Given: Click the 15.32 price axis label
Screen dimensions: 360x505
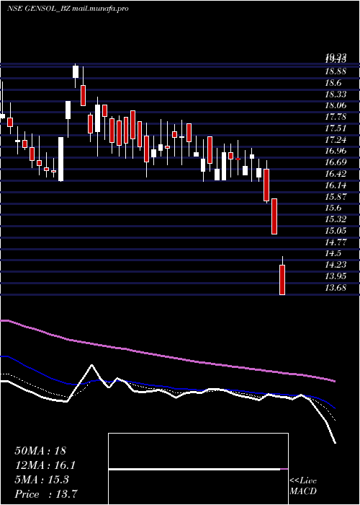Looking at the screenshot, I should 336,219.
